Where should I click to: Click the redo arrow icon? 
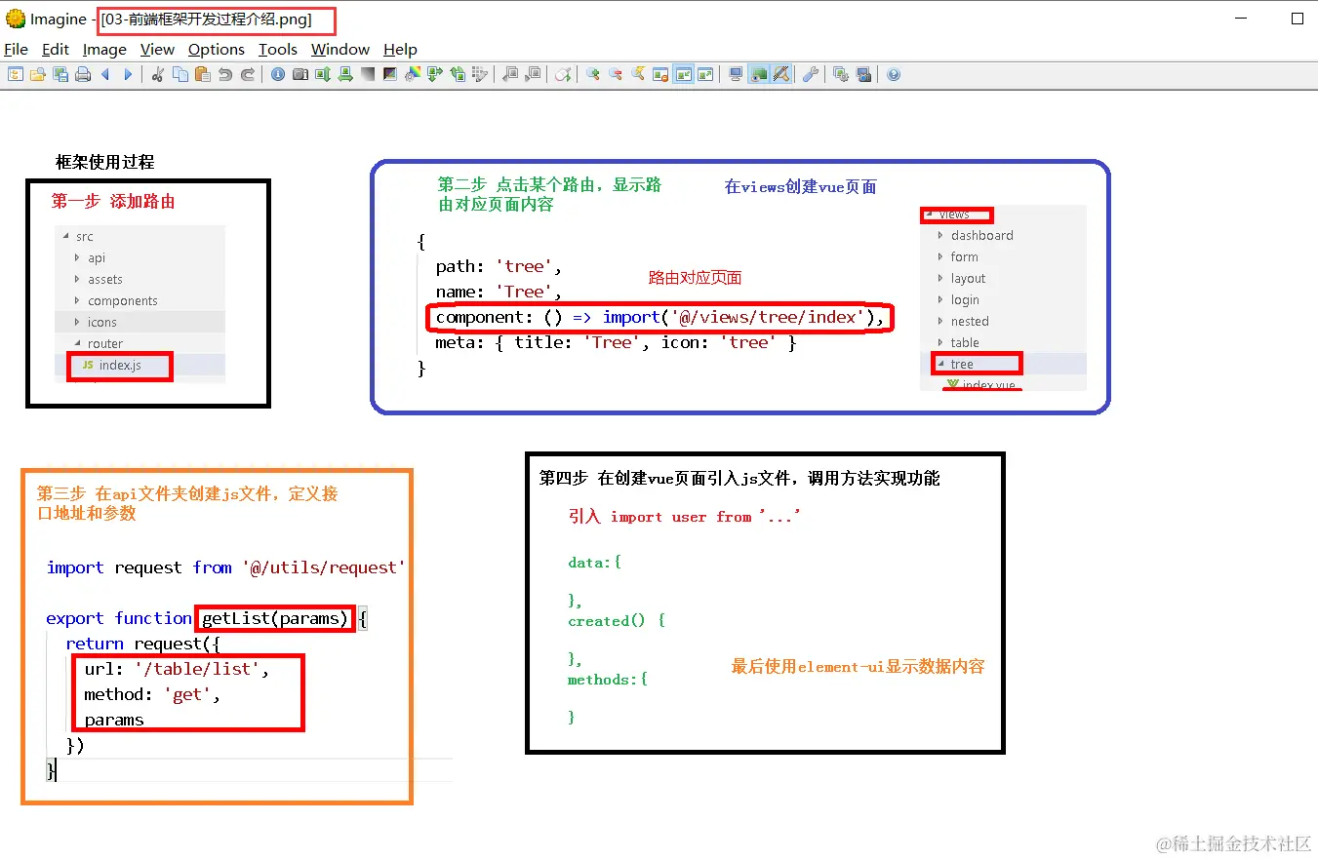[x=248, y=74]
